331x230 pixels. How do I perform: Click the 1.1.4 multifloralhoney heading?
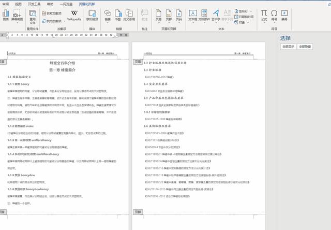pyautogui.click(x=33, y=154)
